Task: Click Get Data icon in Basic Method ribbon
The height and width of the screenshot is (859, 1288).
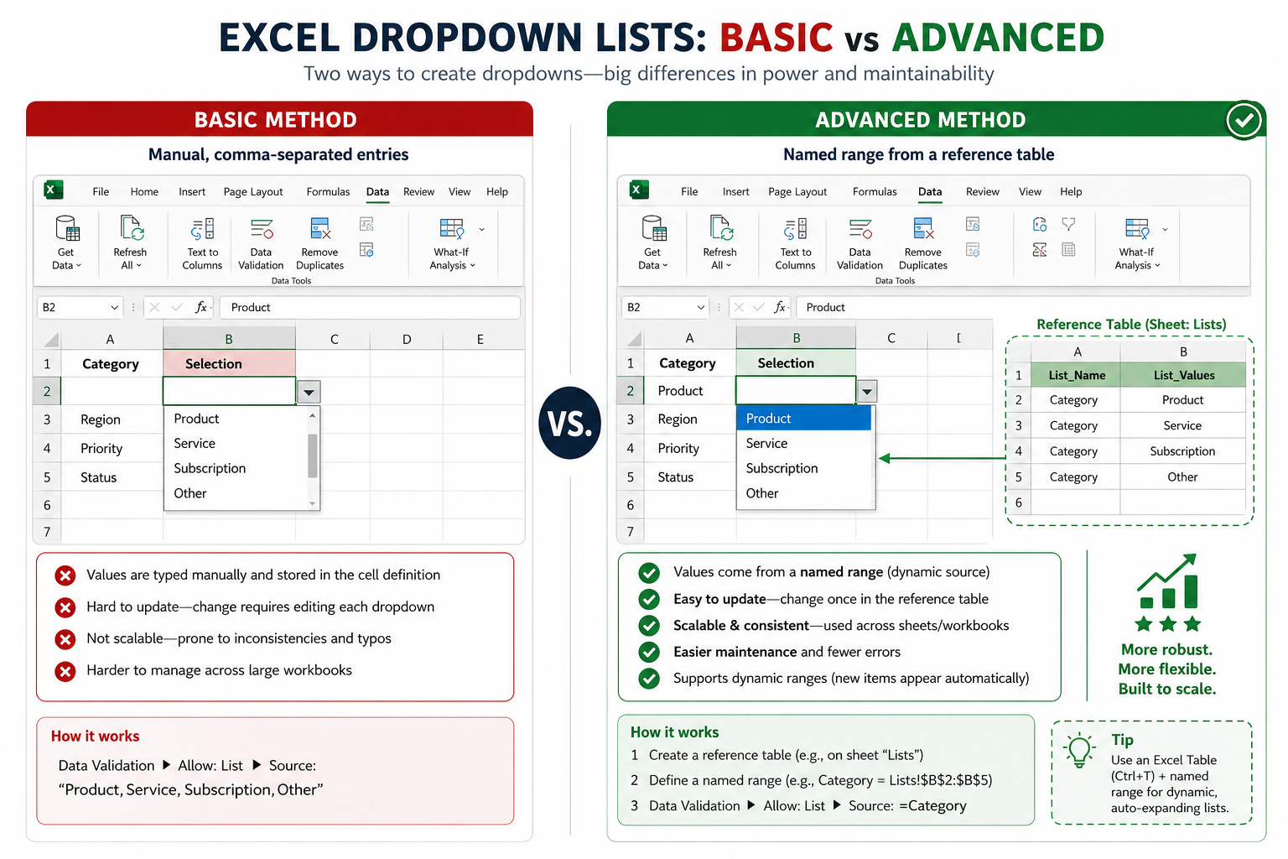Action: coord(67,228)
